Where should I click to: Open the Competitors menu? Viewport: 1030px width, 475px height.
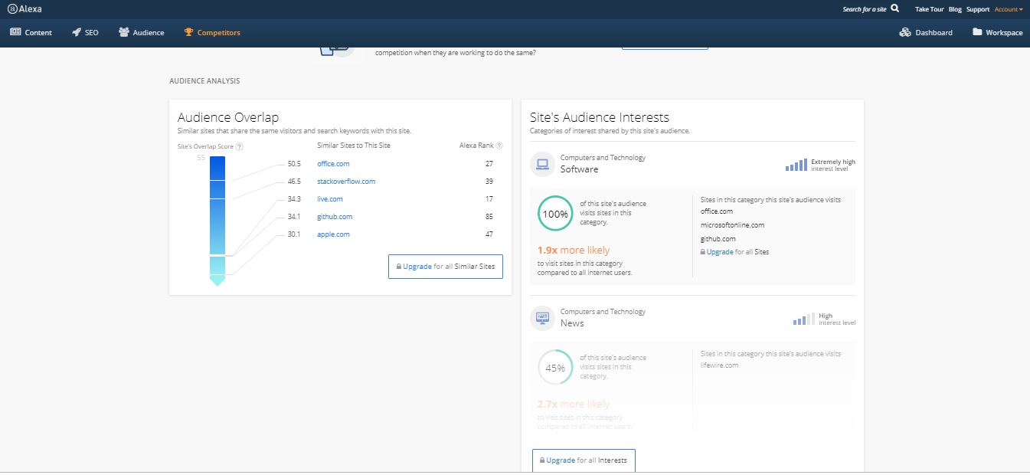[x=212, y=32]
